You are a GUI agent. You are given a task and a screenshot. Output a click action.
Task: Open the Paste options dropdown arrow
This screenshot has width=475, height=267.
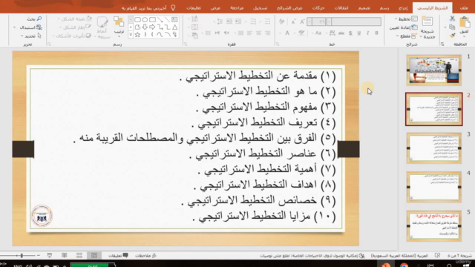(x=464, y=37)
